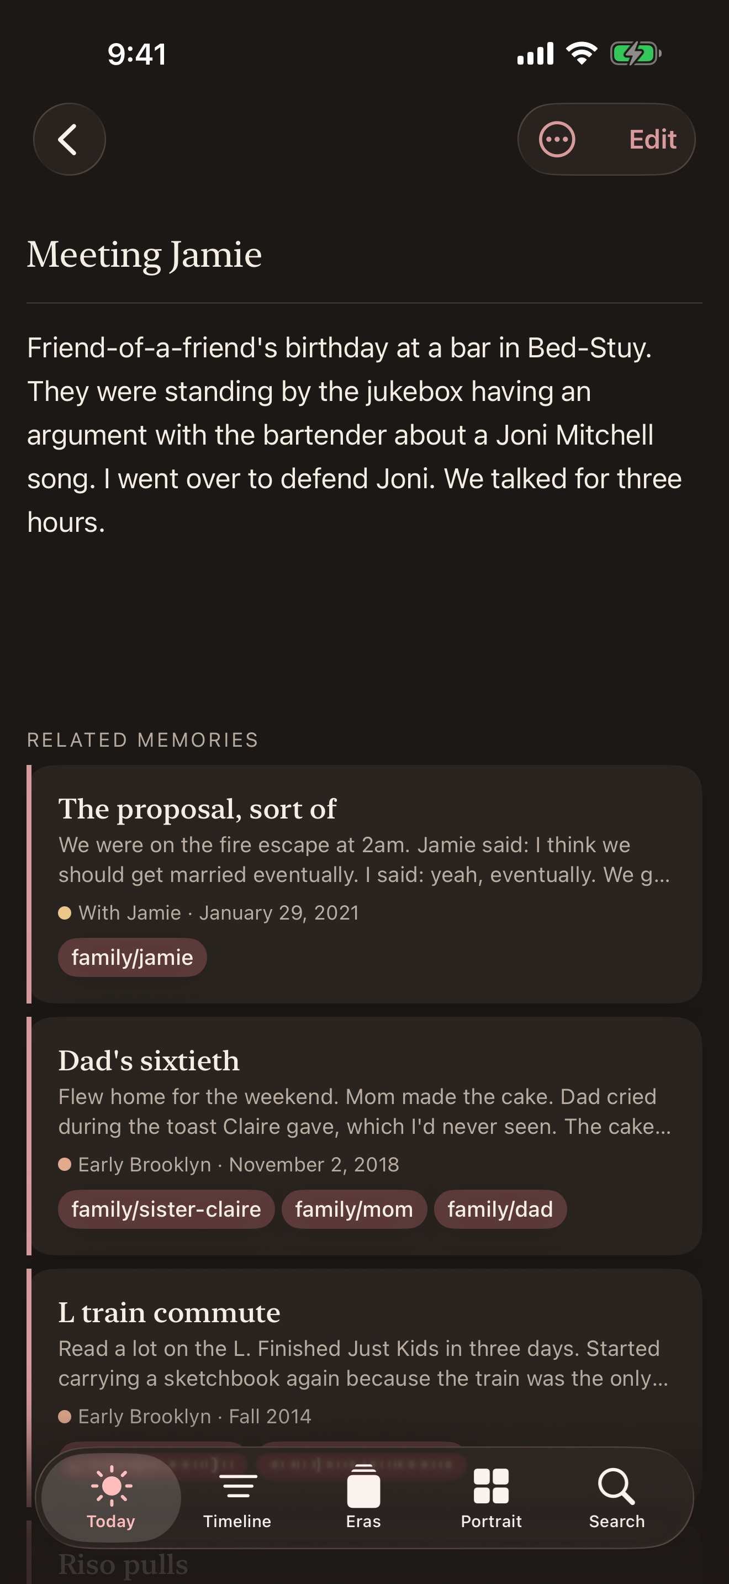The image size is (729, 1584).
Task: Open the Early Brooklyn era label
Action: click(x=145, y=1164)
